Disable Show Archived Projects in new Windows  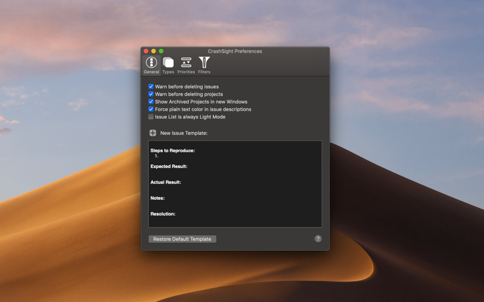point(151,101)
